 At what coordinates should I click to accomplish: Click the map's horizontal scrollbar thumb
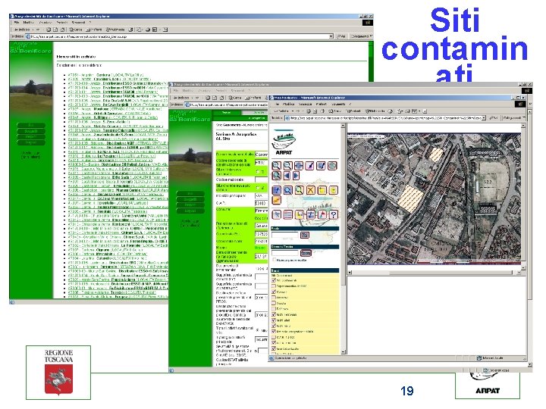click(451, 273)
